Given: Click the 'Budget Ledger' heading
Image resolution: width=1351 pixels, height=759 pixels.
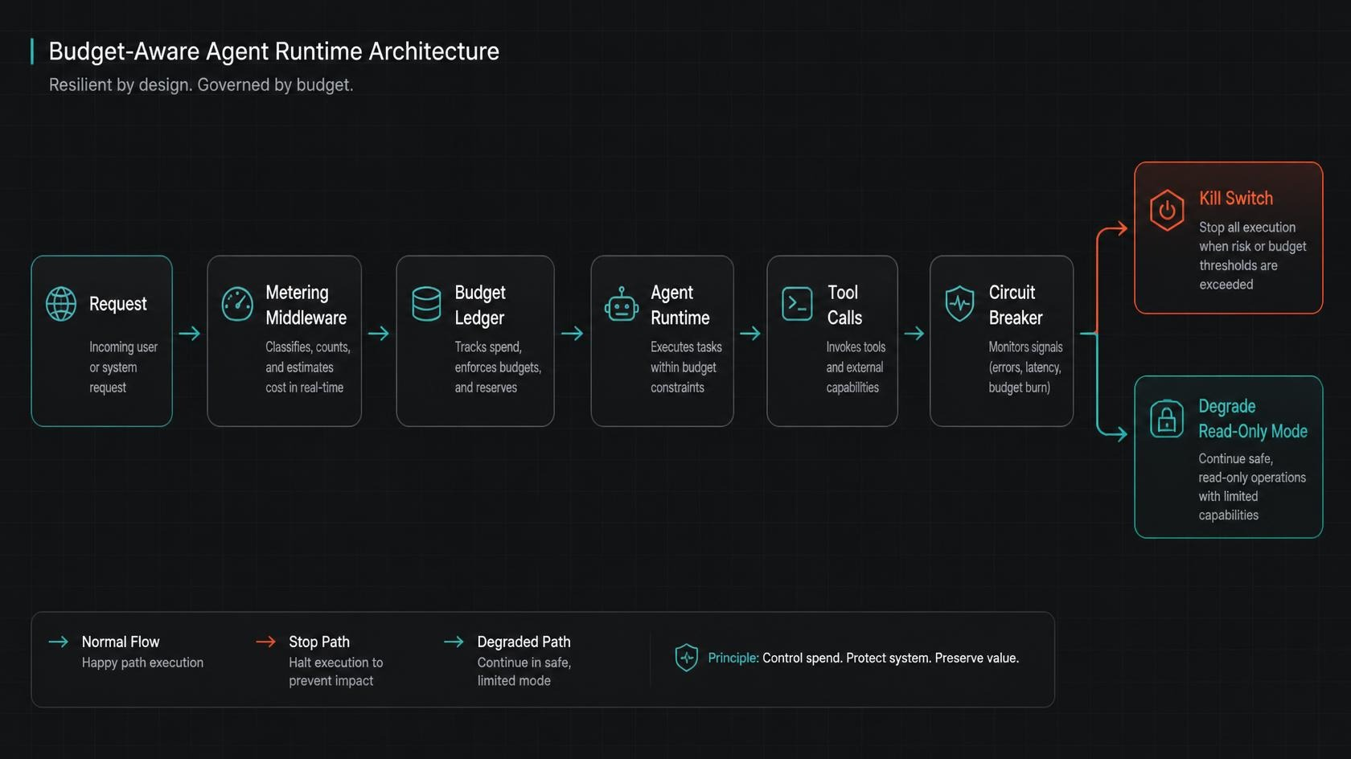Looking at the screenshot, I should click(480, 305).
